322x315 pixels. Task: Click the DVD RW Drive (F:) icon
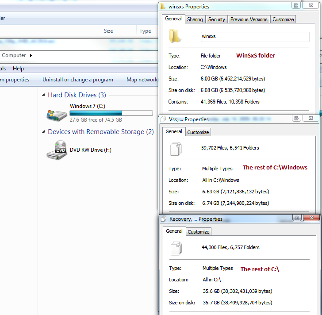[57, 150]
